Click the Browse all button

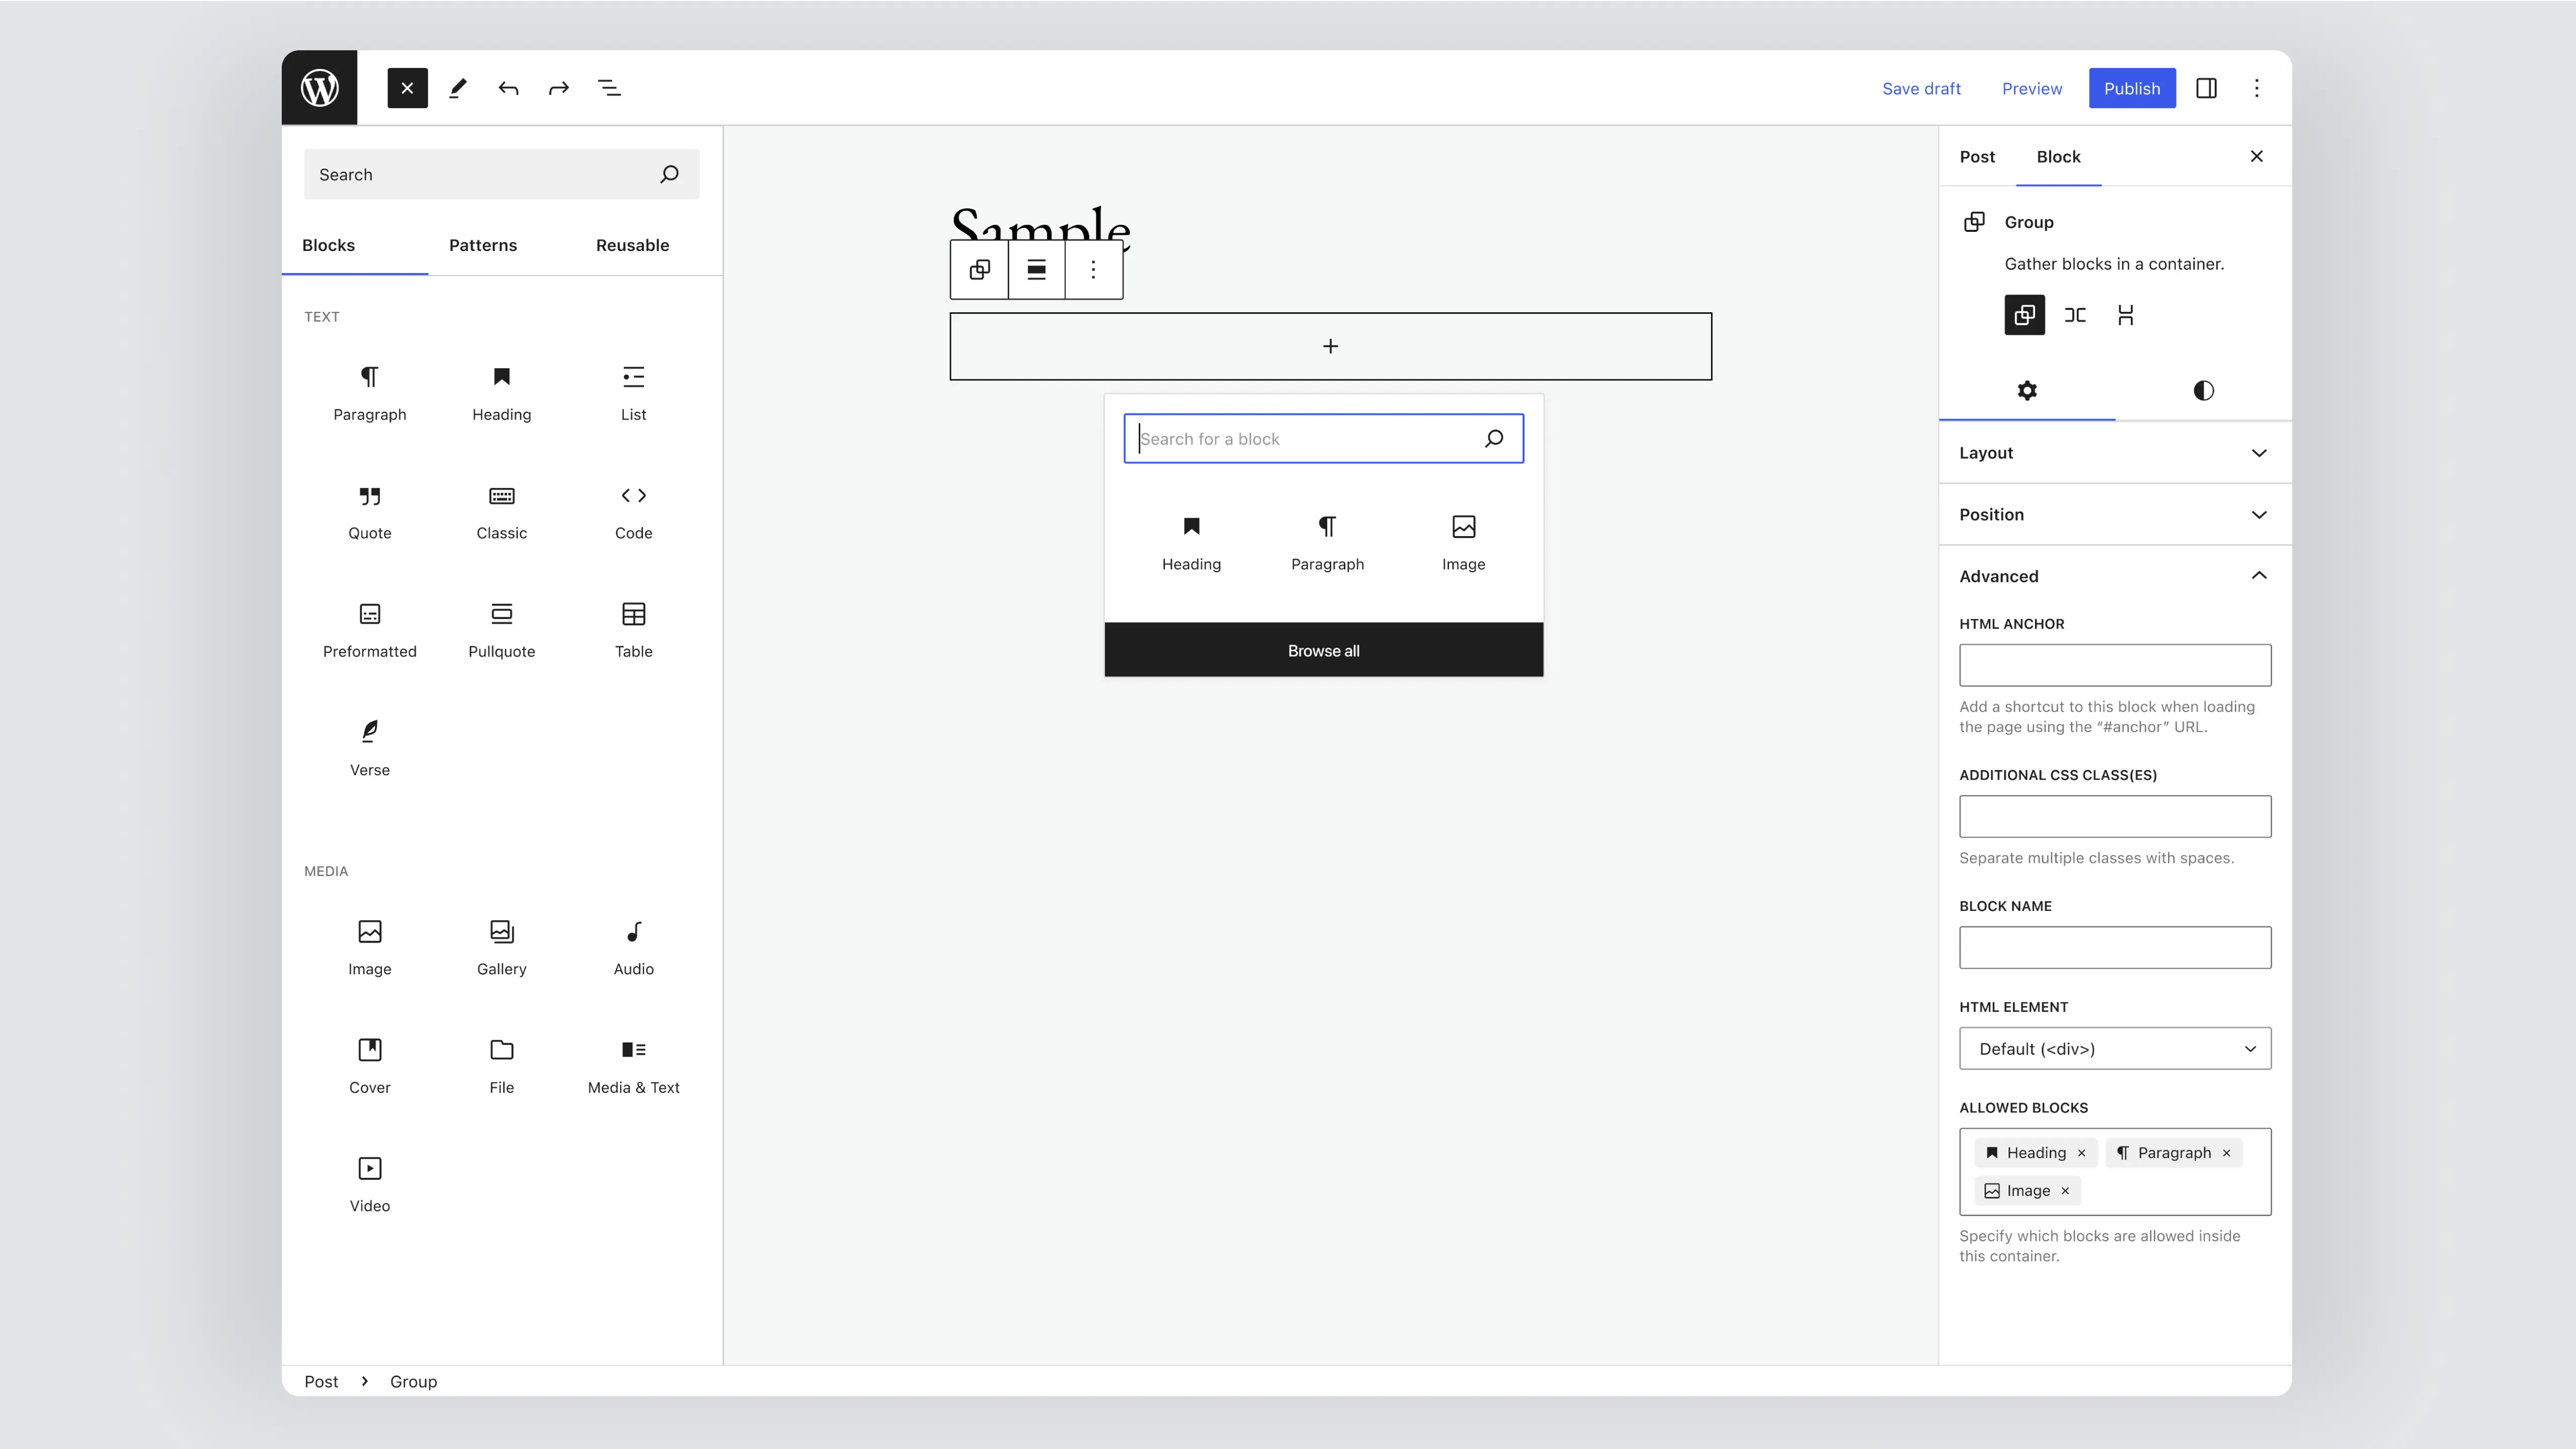pyautogui.click(x=1323, y=650)
